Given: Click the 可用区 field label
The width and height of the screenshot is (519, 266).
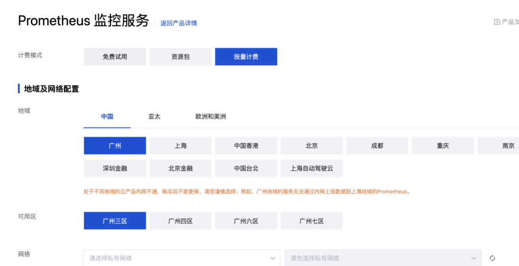Looking at the screenshot, I should pos(27,217).
